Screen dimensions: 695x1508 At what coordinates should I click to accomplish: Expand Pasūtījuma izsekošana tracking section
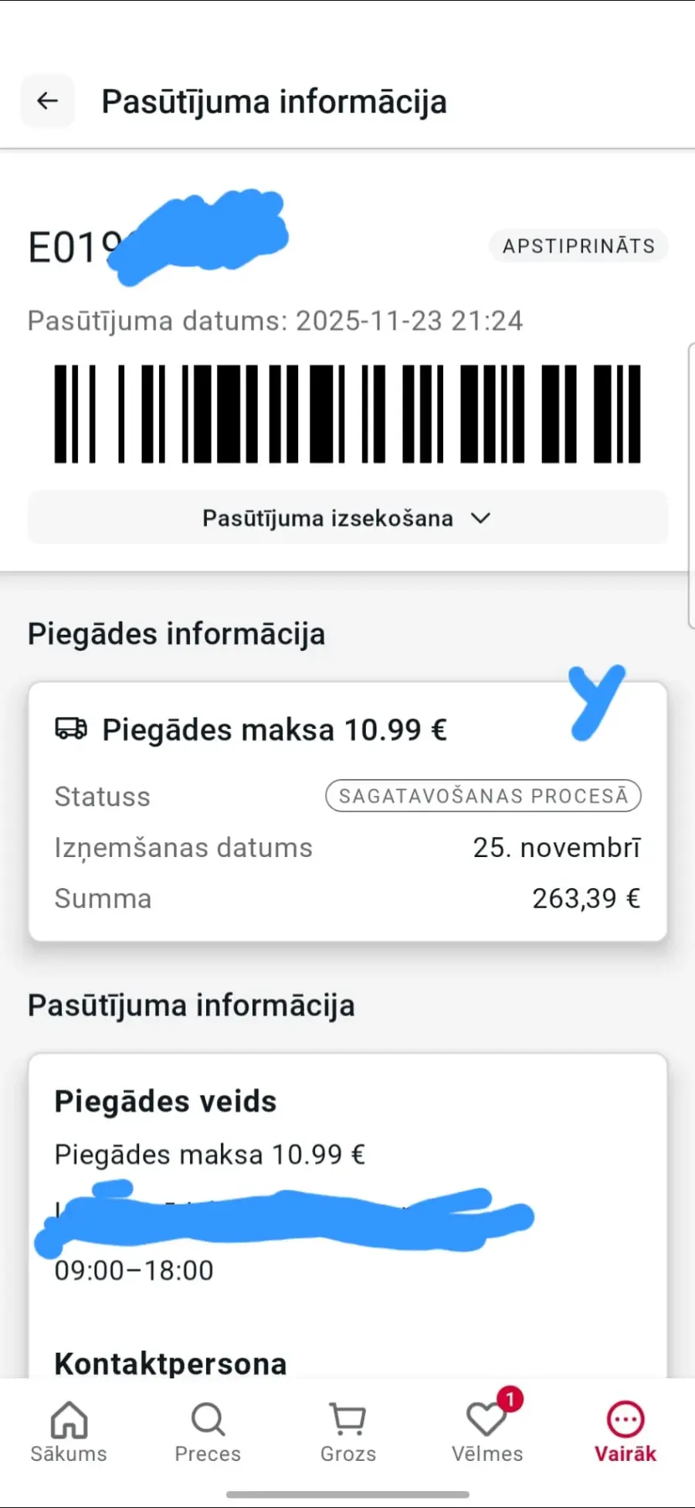[328, 518]
